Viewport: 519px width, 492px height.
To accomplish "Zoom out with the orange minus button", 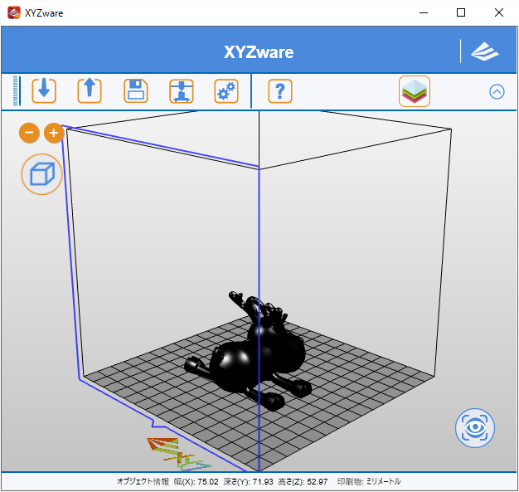I will pos(29,134).
